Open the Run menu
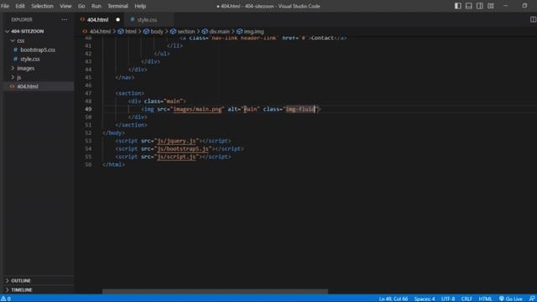The height and width of the screenshot is (302, 537). (96, 6)
